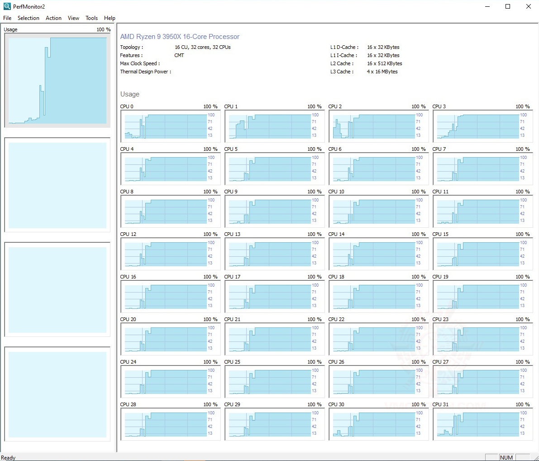Click the Ready status bar text

click(x=8, y=457)
